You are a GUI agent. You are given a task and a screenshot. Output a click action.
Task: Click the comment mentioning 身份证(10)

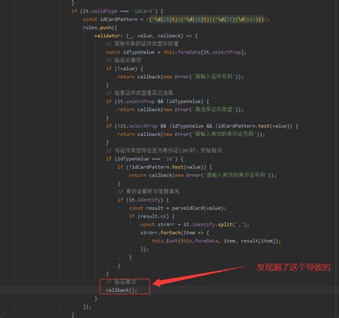point(164,150)
